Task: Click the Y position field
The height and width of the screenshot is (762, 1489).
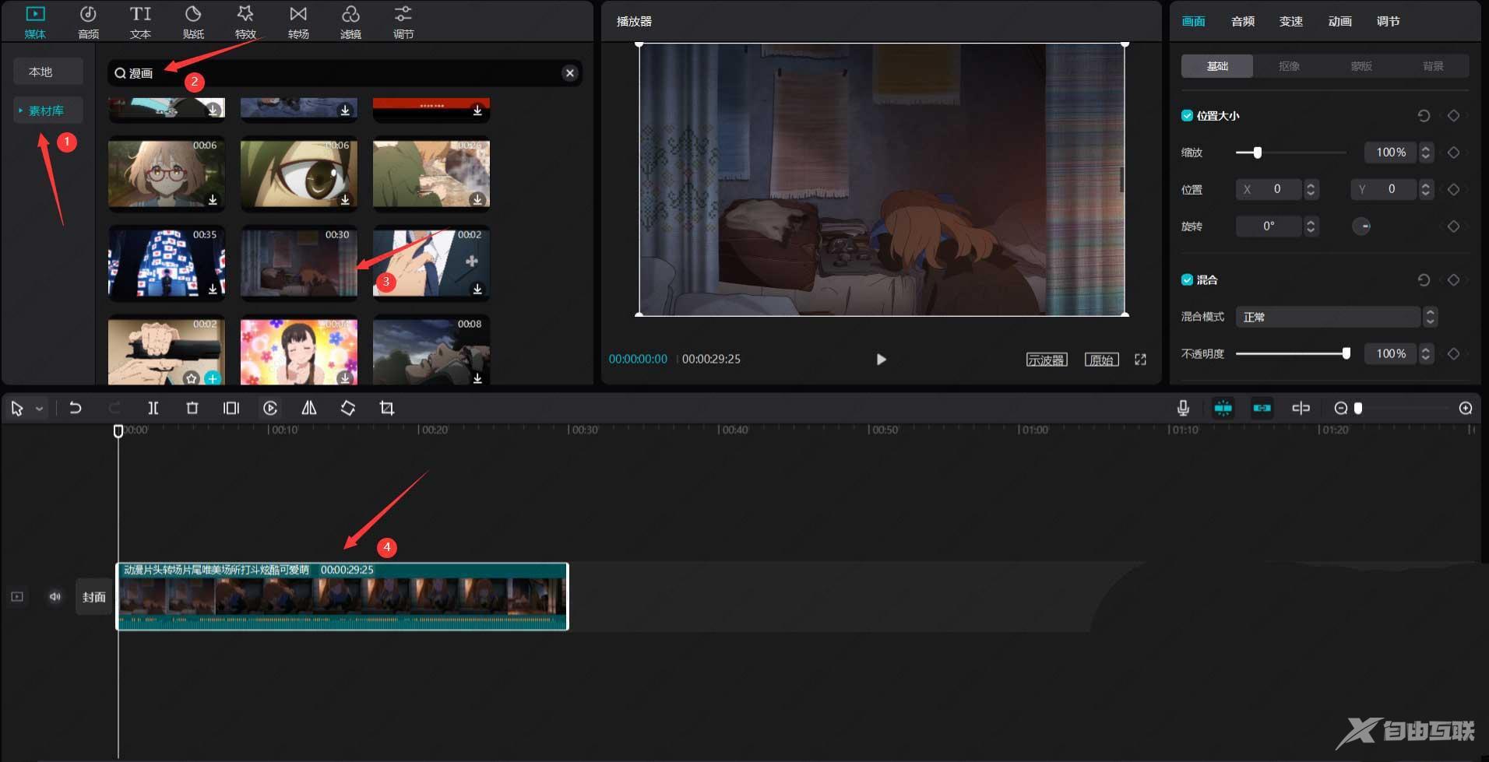Action: (1384, 189)
